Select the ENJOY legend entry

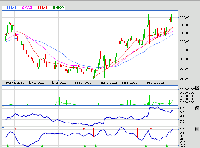[57, 8]
